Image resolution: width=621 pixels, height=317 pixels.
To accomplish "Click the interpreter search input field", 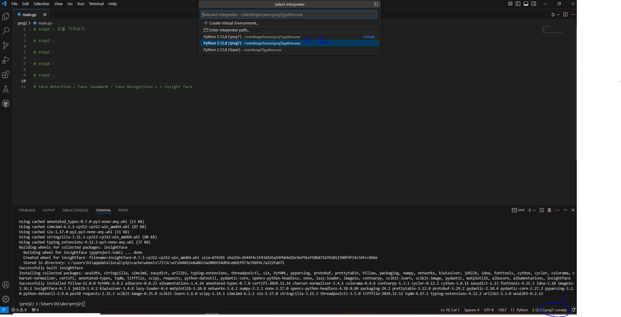I will (289, 15).
